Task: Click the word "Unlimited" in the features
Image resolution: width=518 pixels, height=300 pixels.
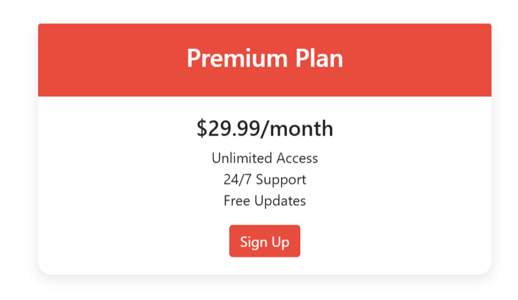Action: click(237, 158)
